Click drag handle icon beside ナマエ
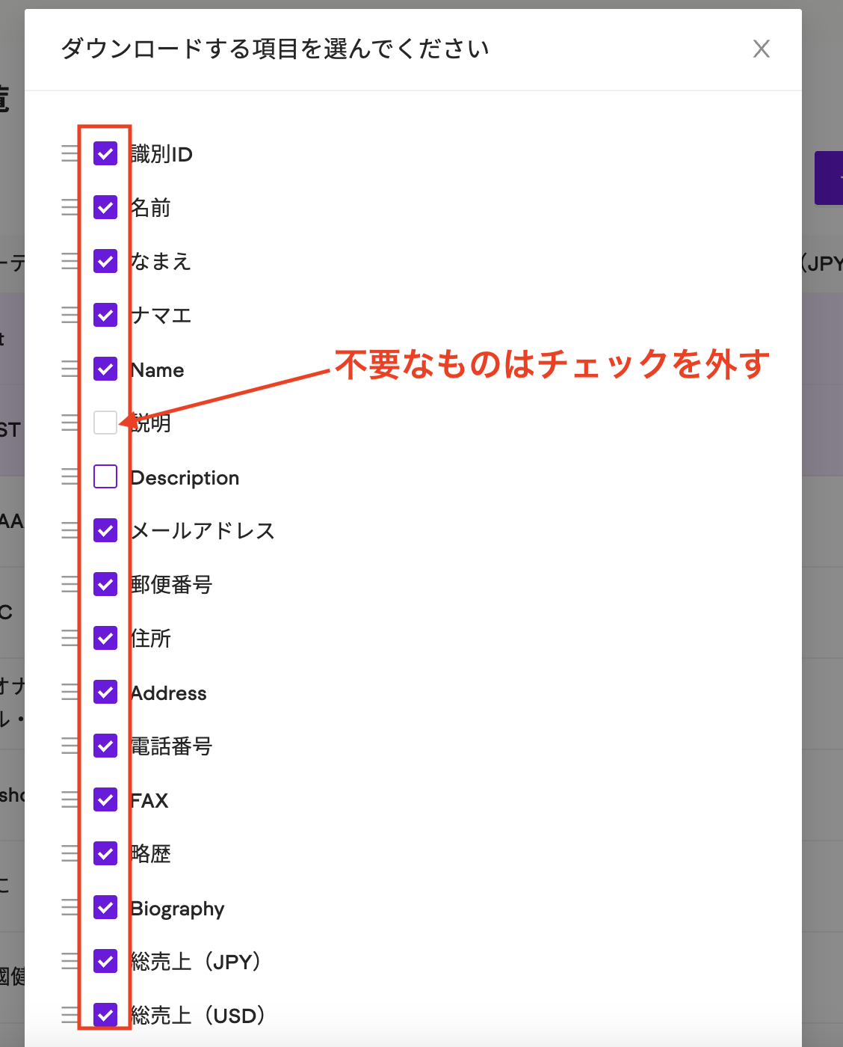843x1047 pixels. pos(70,315)
